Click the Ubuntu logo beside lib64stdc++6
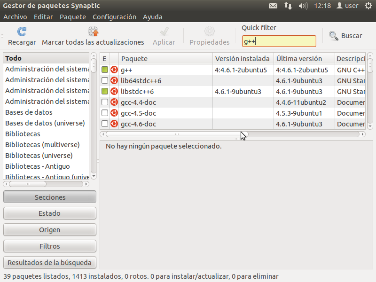This screenshot has width=376, height=282. point(114,80)
